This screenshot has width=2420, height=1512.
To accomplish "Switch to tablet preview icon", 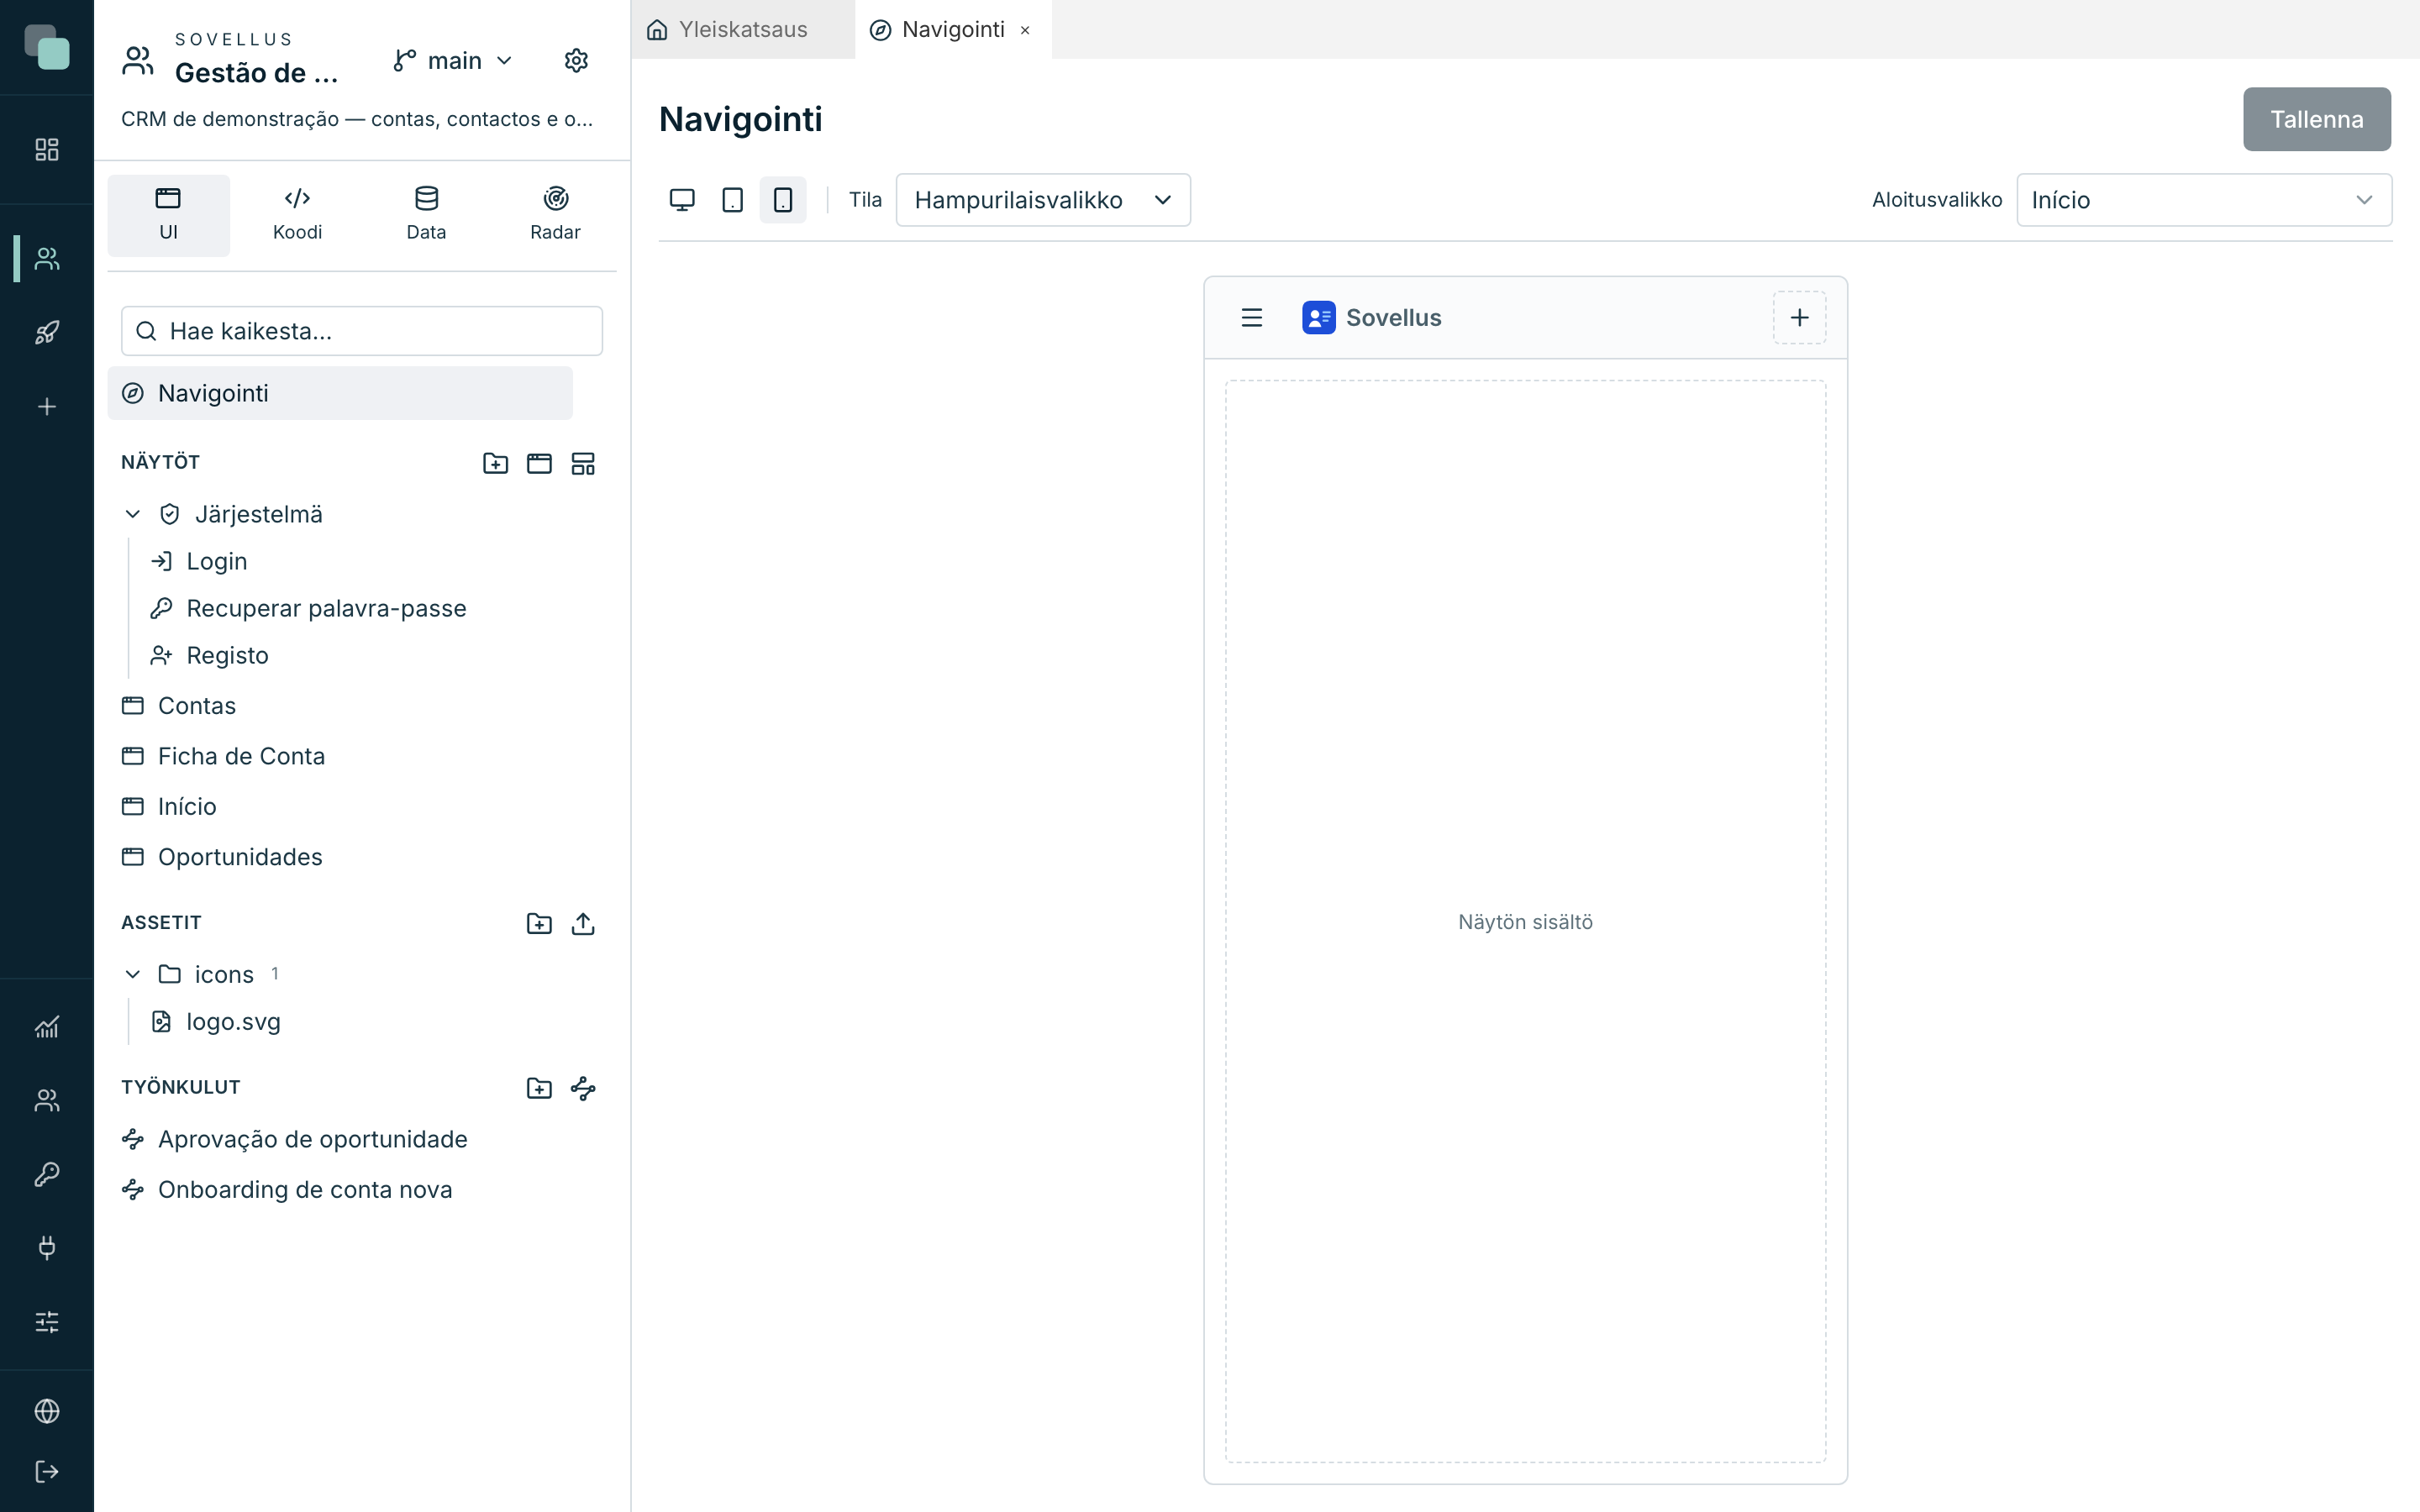I will click(x=732, y=200).
